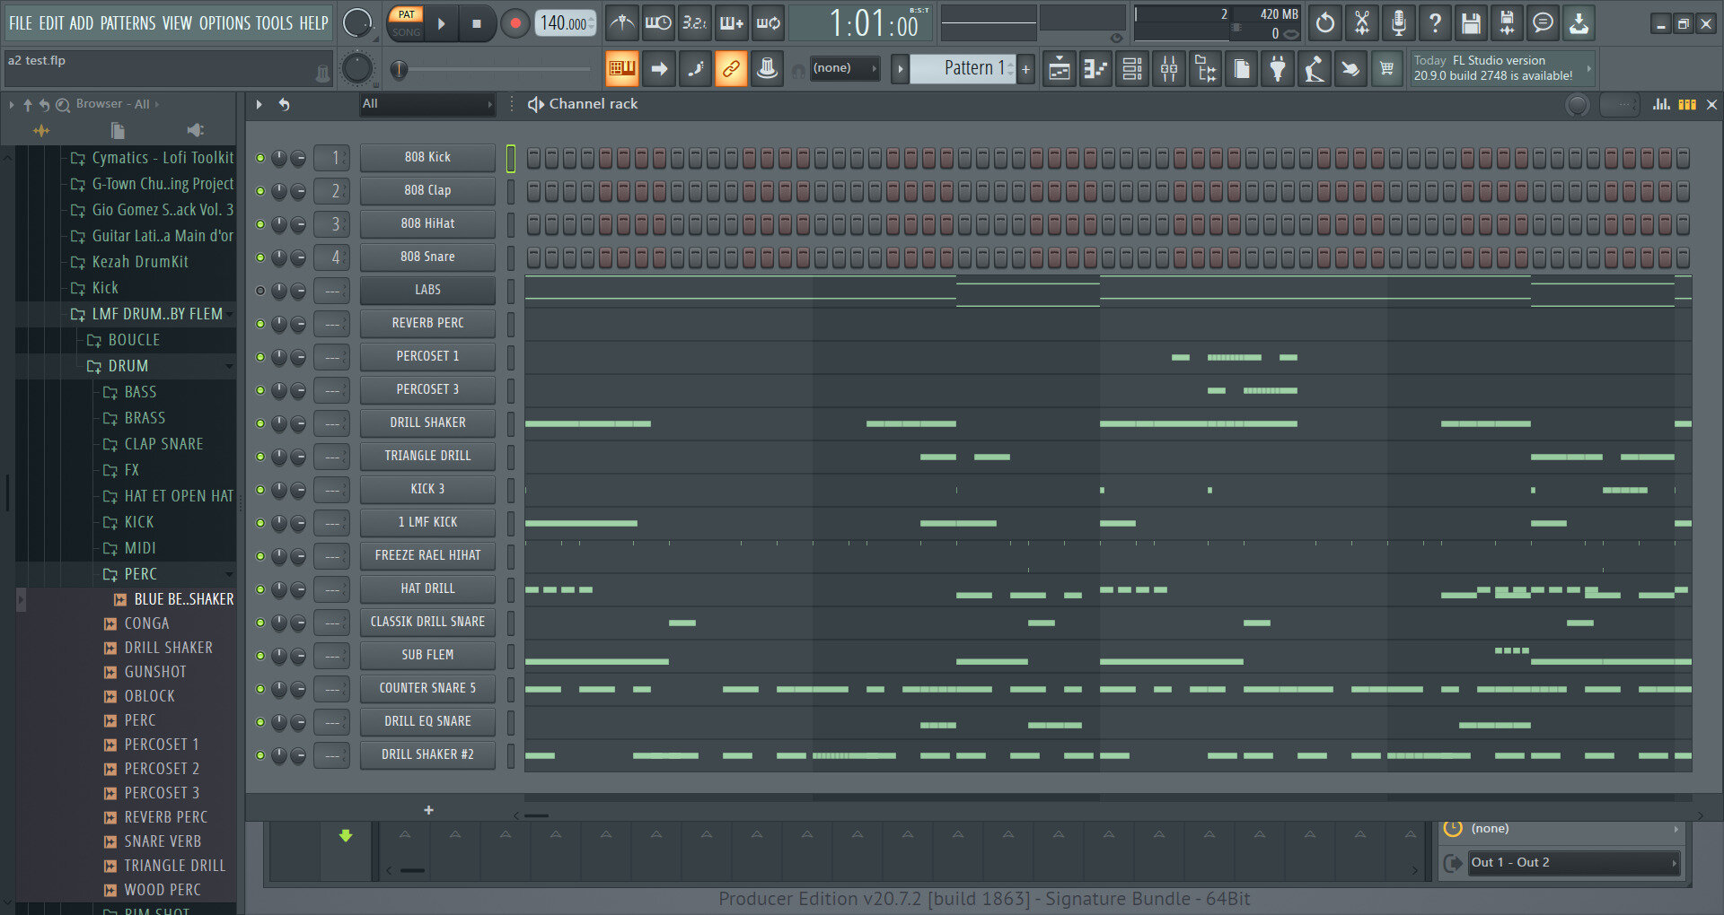Open the plugin picker plug icon
The image size is (1724, 915).
[x=1278, y=68]
